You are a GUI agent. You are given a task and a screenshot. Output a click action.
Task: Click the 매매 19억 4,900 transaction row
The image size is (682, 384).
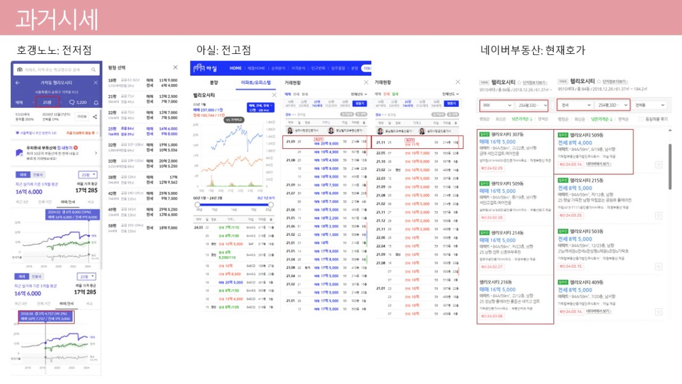point(326,152)
